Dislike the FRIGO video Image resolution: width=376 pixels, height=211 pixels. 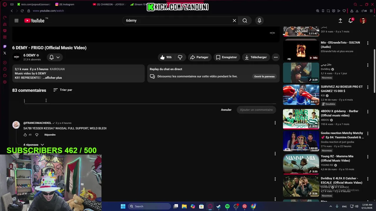180,57
